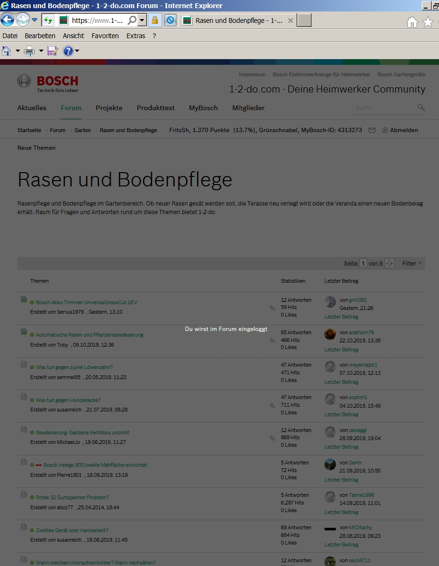The height and width of the screenshot is (566, 439).
Task: Open user profile gm1981
Action: [x=358, y=300]
